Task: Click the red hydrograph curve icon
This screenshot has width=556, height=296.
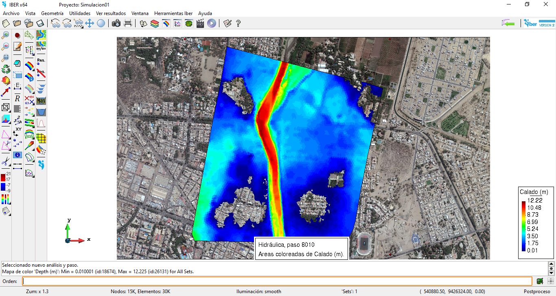Action: tap(41, 123)
